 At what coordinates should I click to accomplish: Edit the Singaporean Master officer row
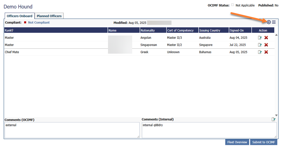[260, 45]
